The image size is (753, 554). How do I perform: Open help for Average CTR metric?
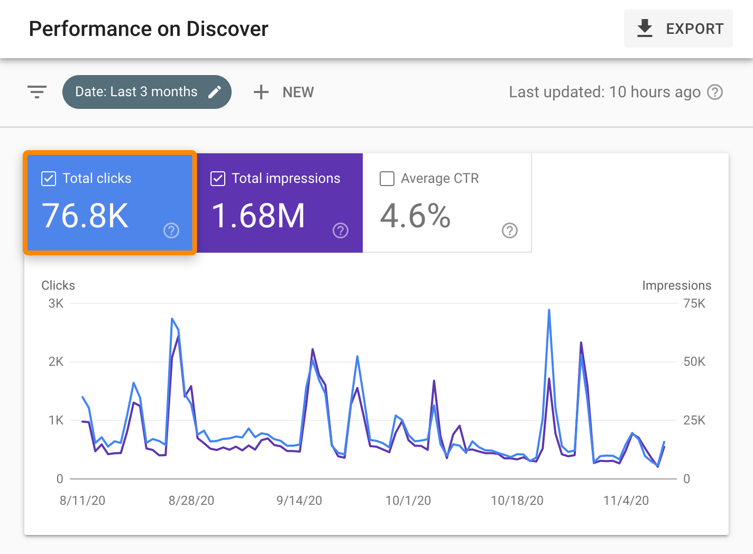[x=509, y=230]
